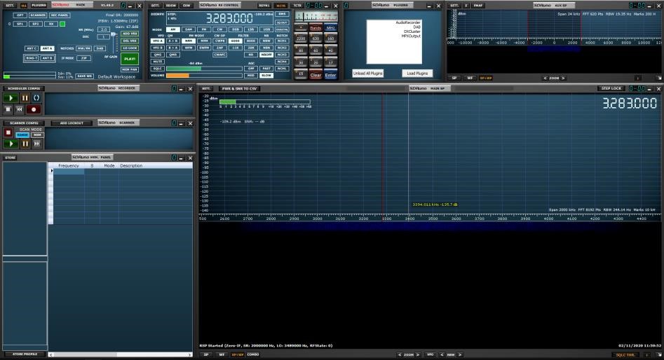Image resolution: width=664 pixels, height=360 pixels.
Task: Open the Bands selector on keypad
Action: pos(316,28)
